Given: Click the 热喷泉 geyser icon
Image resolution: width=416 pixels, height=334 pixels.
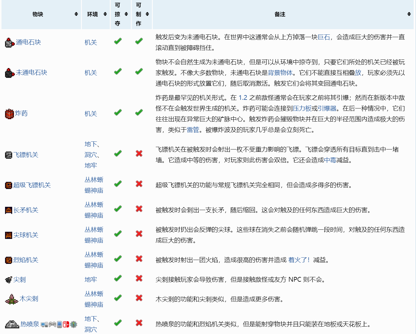Looking at the screenshot, I should coord(12,324).
